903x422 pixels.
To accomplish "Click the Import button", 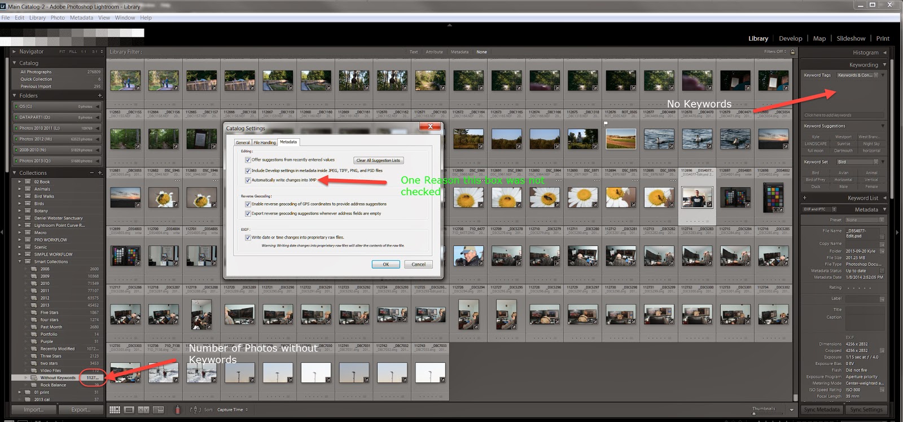I will pos(33,410).
